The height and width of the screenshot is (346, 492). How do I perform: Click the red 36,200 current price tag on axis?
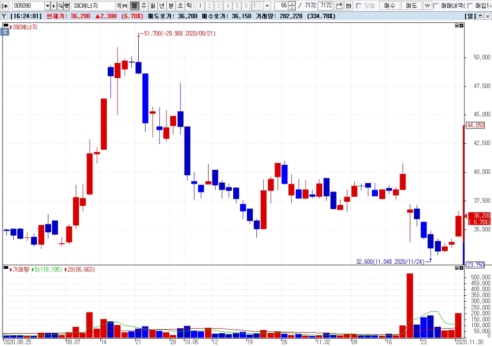(x=479, y=219)
